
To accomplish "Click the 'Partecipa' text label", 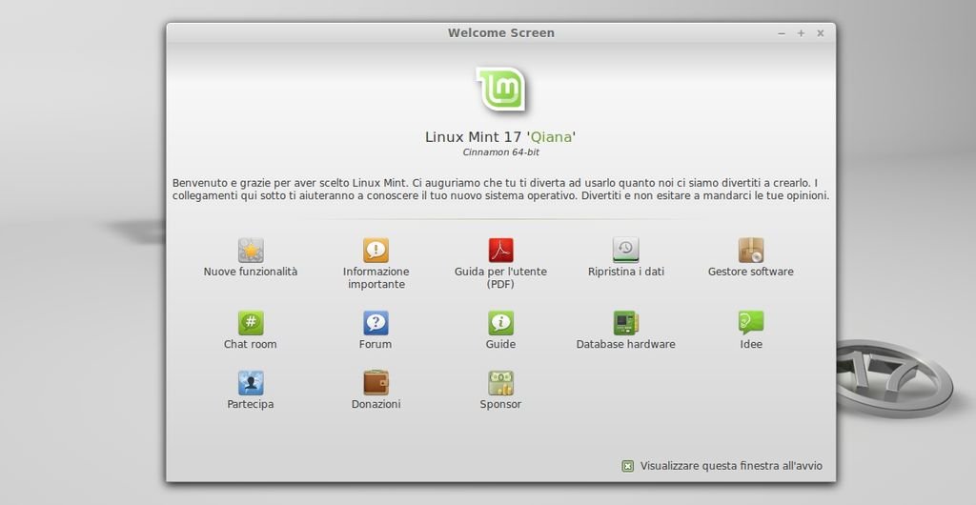I will coord(251,404).
